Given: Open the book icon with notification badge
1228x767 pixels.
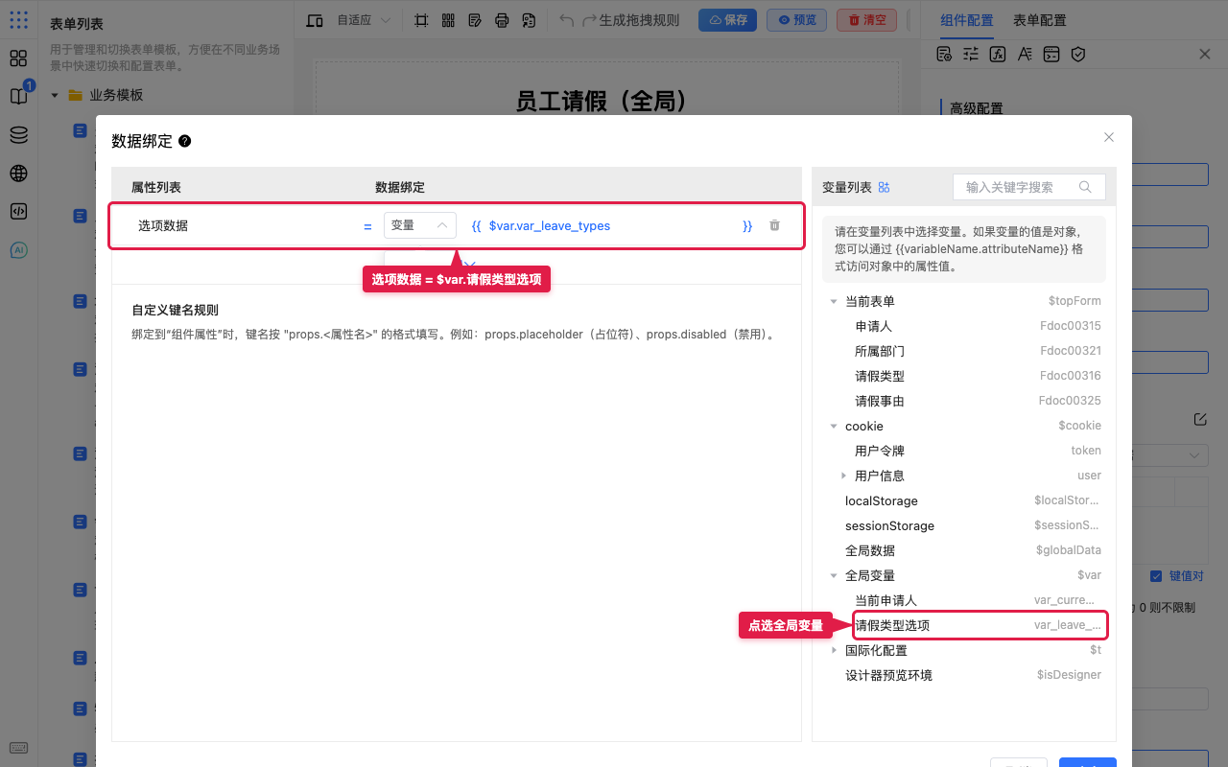Looking at the screenshot, I should click(x=18, y=97).
